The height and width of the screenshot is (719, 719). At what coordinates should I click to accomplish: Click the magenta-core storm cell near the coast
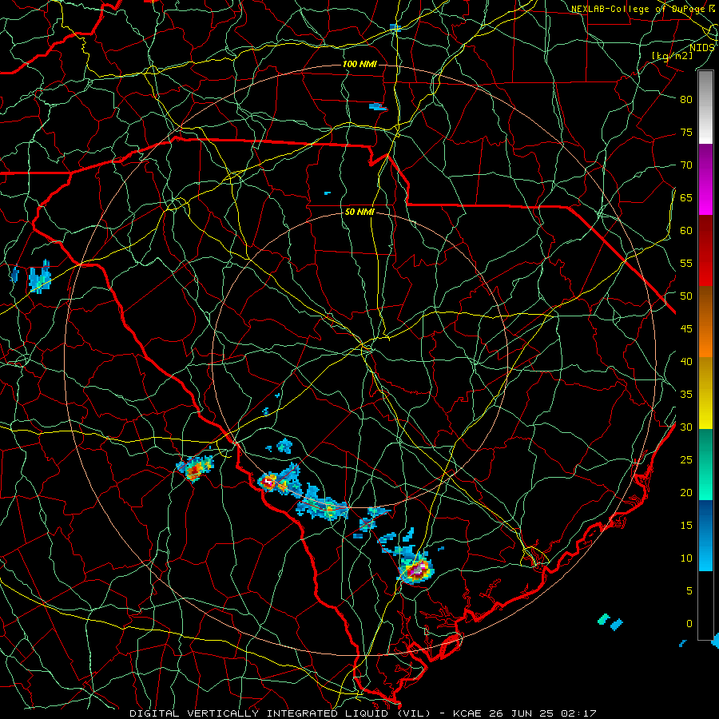click(x=417, y=570)
